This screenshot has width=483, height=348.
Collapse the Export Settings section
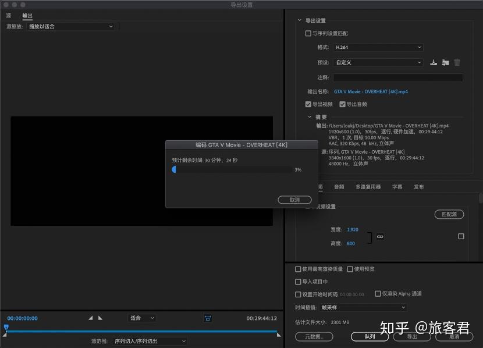[300, 20]
